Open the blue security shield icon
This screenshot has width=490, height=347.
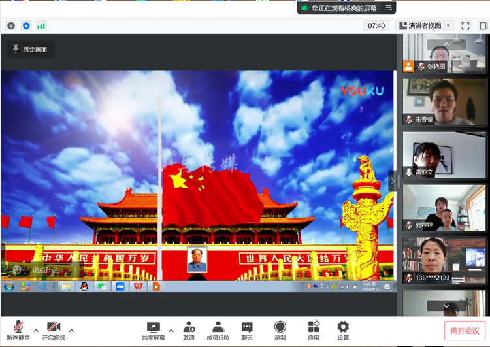(x=26, y=25)
